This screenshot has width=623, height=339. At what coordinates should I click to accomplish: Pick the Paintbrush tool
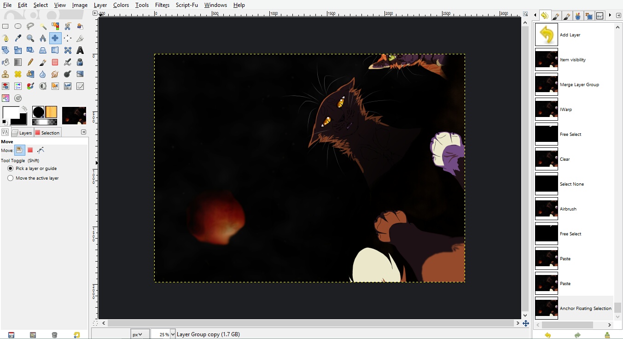(x=42, y=62)
